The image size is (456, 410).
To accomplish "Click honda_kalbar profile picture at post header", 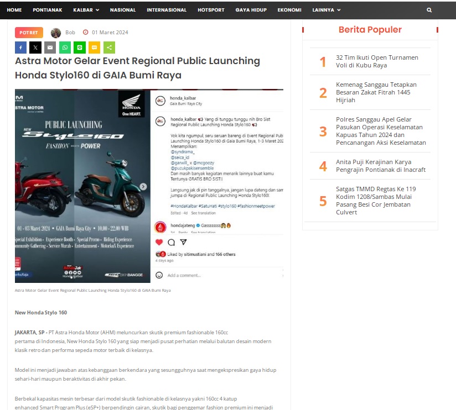I will coord(160,101).
